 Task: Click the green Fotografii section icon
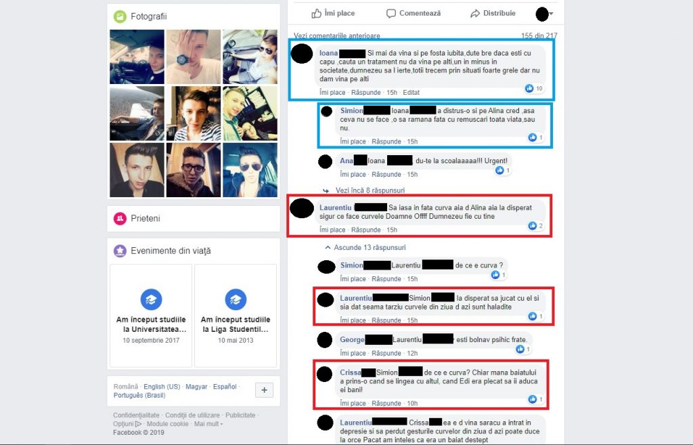pos(120,16)
